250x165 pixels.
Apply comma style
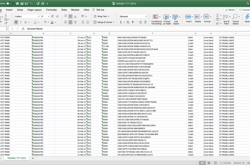[x=133, y=22]
